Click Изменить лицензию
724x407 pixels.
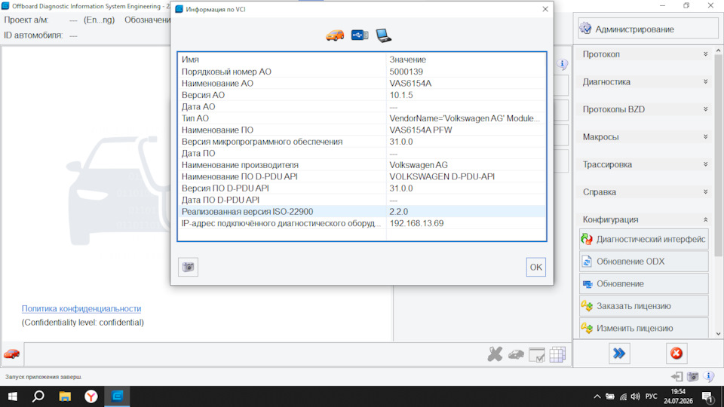pyautogui.click(x=643, y=328)
